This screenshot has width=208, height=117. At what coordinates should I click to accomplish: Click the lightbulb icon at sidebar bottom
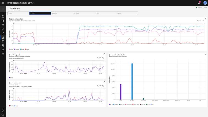pos(3,111)
